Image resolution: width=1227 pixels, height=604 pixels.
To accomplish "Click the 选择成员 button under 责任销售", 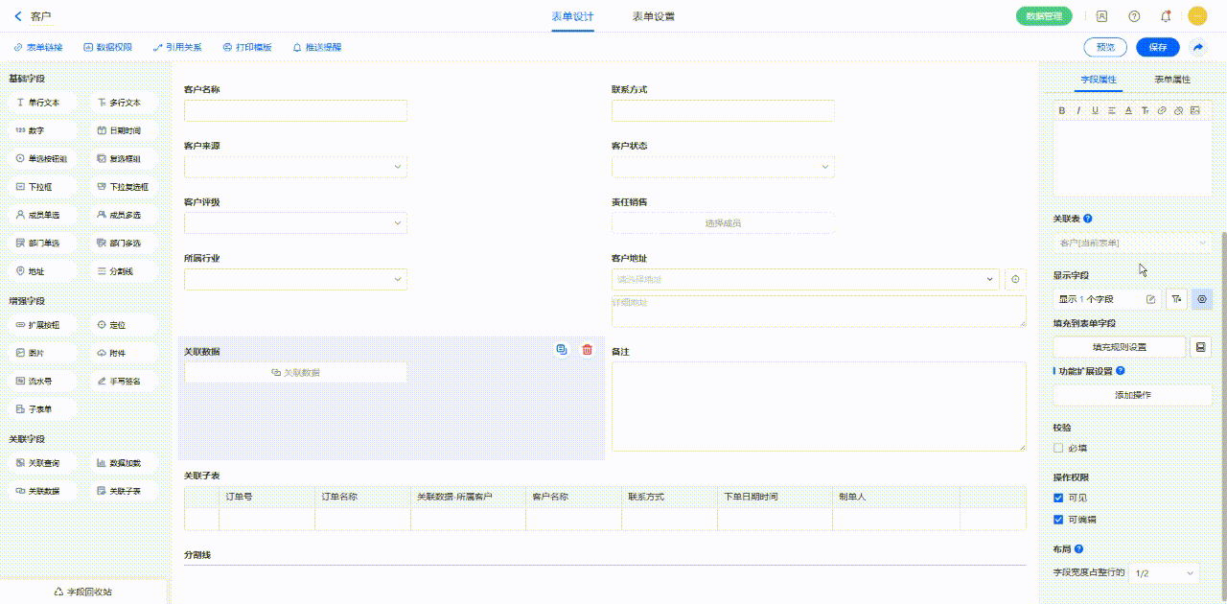I will pos(723,223).
